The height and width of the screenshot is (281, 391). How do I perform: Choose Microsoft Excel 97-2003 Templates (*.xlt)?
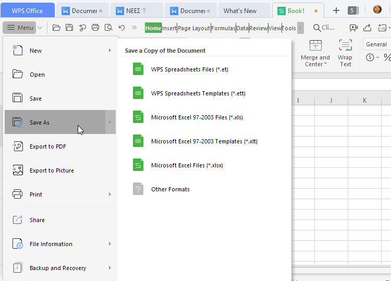[204, 141]
